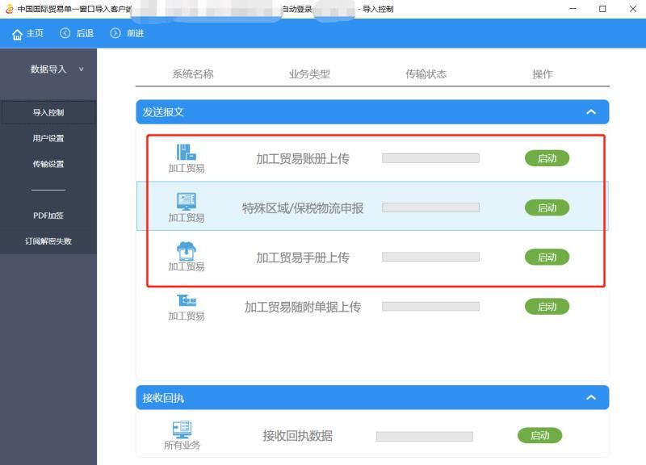Click the 特殊区域/保税物流申报 monitor icon

[187, 201]
